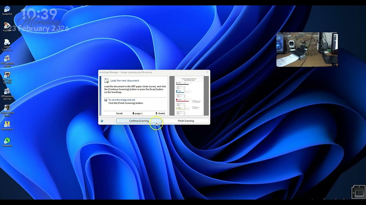Close the ScanSnap Manager dialog
The width and height of the screenshot is (366, 205).
tap(207, 72)
